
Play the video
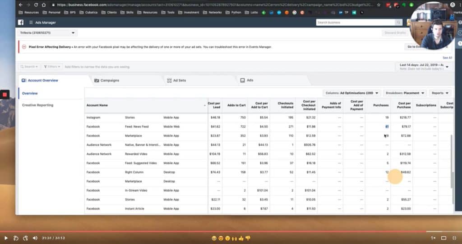(x=6, y=238)
